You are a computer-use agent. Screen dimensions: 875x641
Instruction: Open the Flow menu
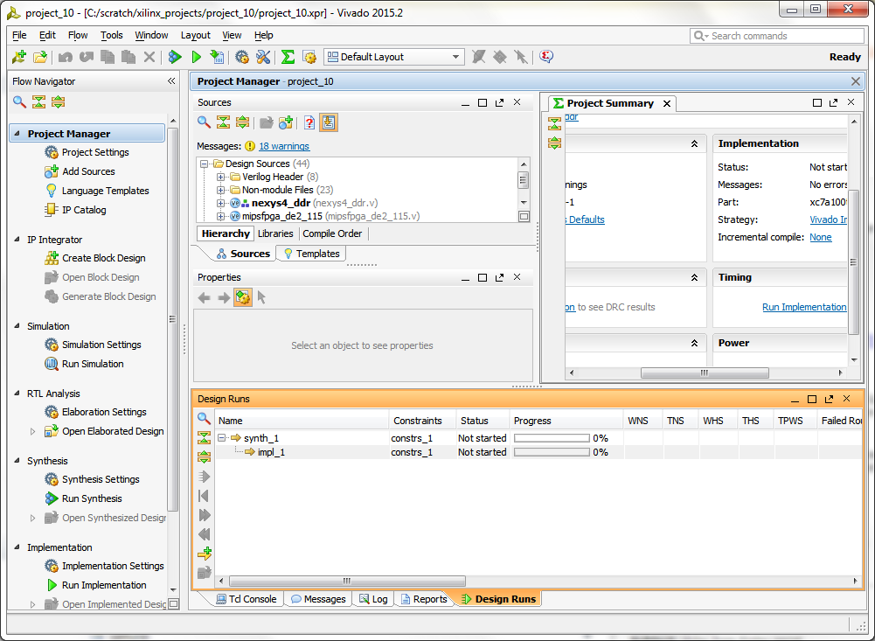78,35
